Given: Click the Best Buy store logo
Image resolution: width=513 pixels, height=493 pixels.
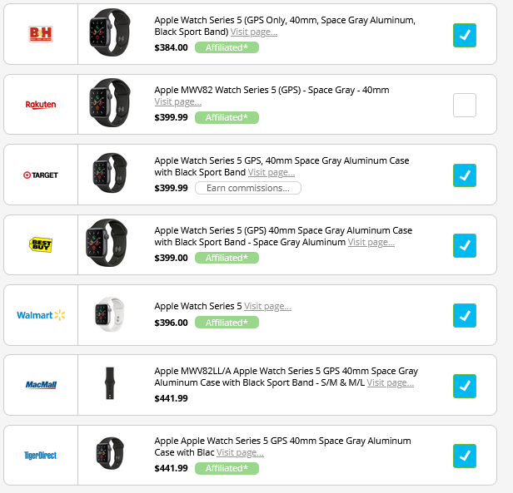Looking at the screenshot, I should coord(40,244).
